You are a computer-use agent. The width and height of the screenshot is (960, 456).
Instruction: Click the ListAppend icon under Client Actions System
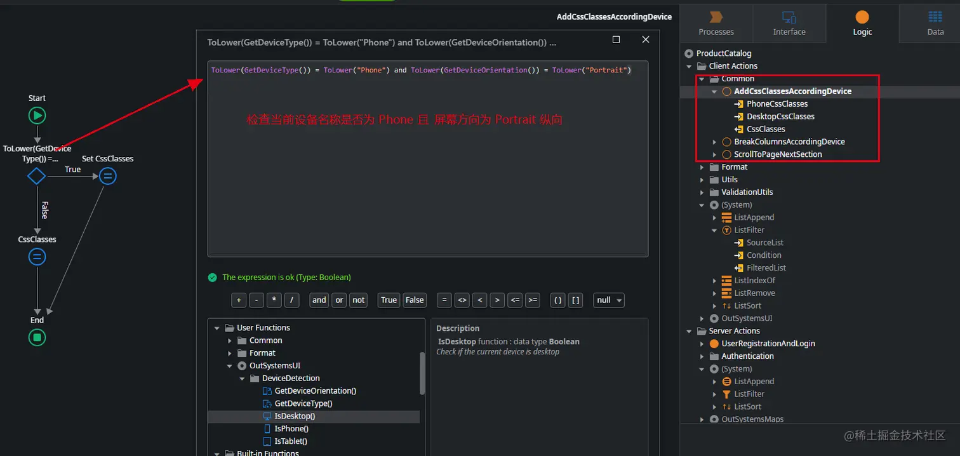click(726, 217)
